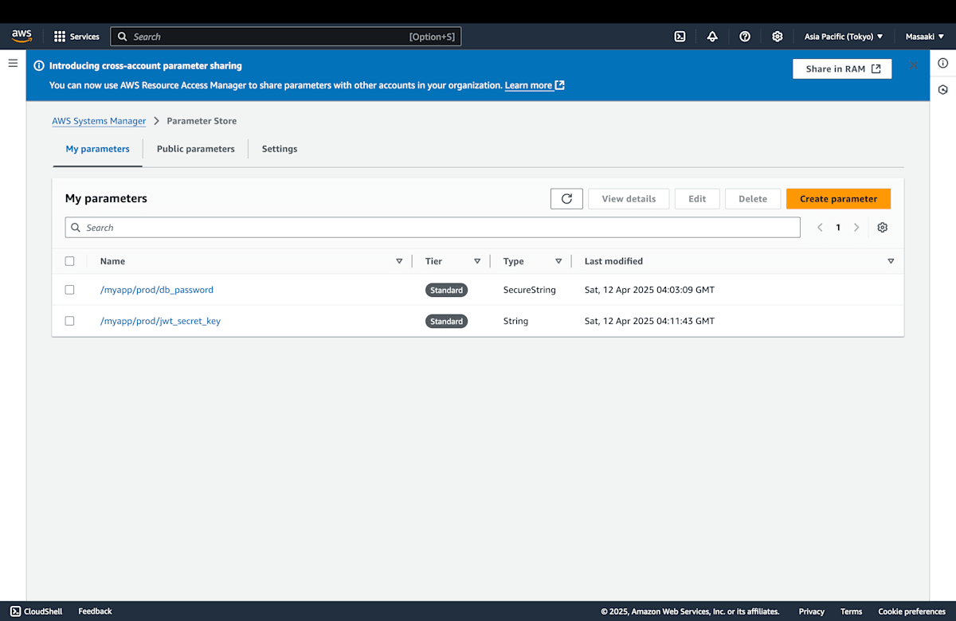This screenshot has width=956, height=621.
Task: Open the Masaaki account dropdown
Action: point(925,37)
